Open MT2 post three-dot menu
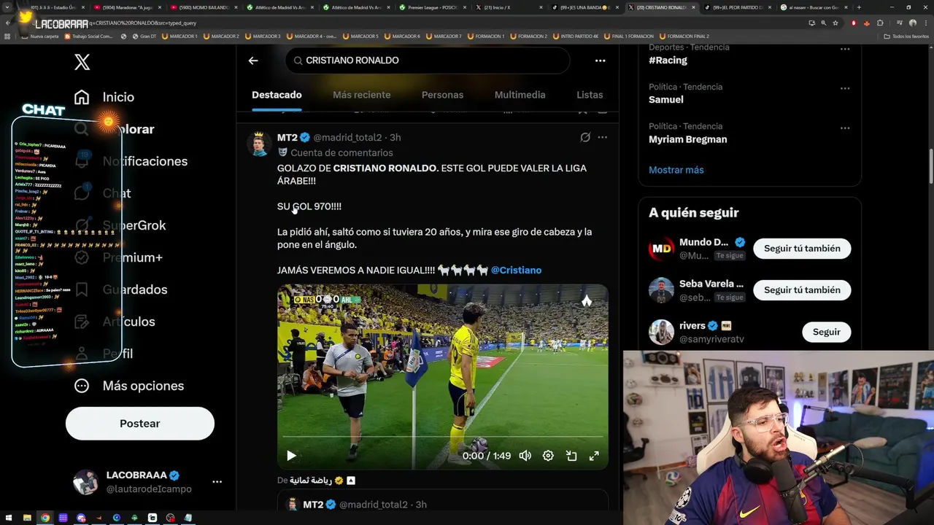934x525 pixels. point(602,137)
